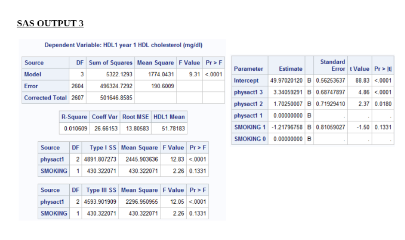The width and height of the screenshot is (405, 240).
Task: Select the "Type III SS" column header
Action: (101, 190)
